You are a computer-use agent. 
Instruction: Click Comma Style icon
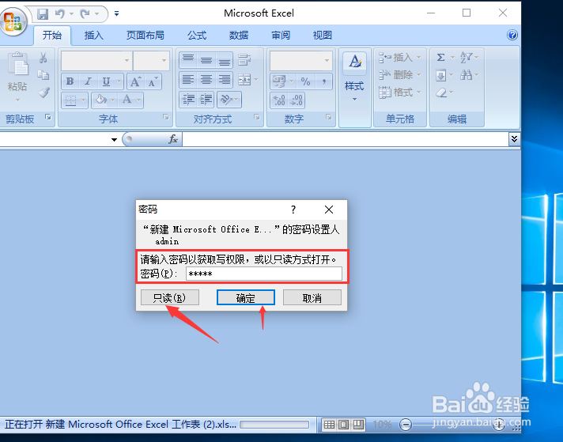click(324, 81)
